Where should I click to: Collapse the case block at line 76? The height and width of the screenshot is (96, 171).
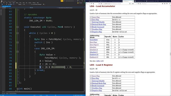tap(18, 51)
